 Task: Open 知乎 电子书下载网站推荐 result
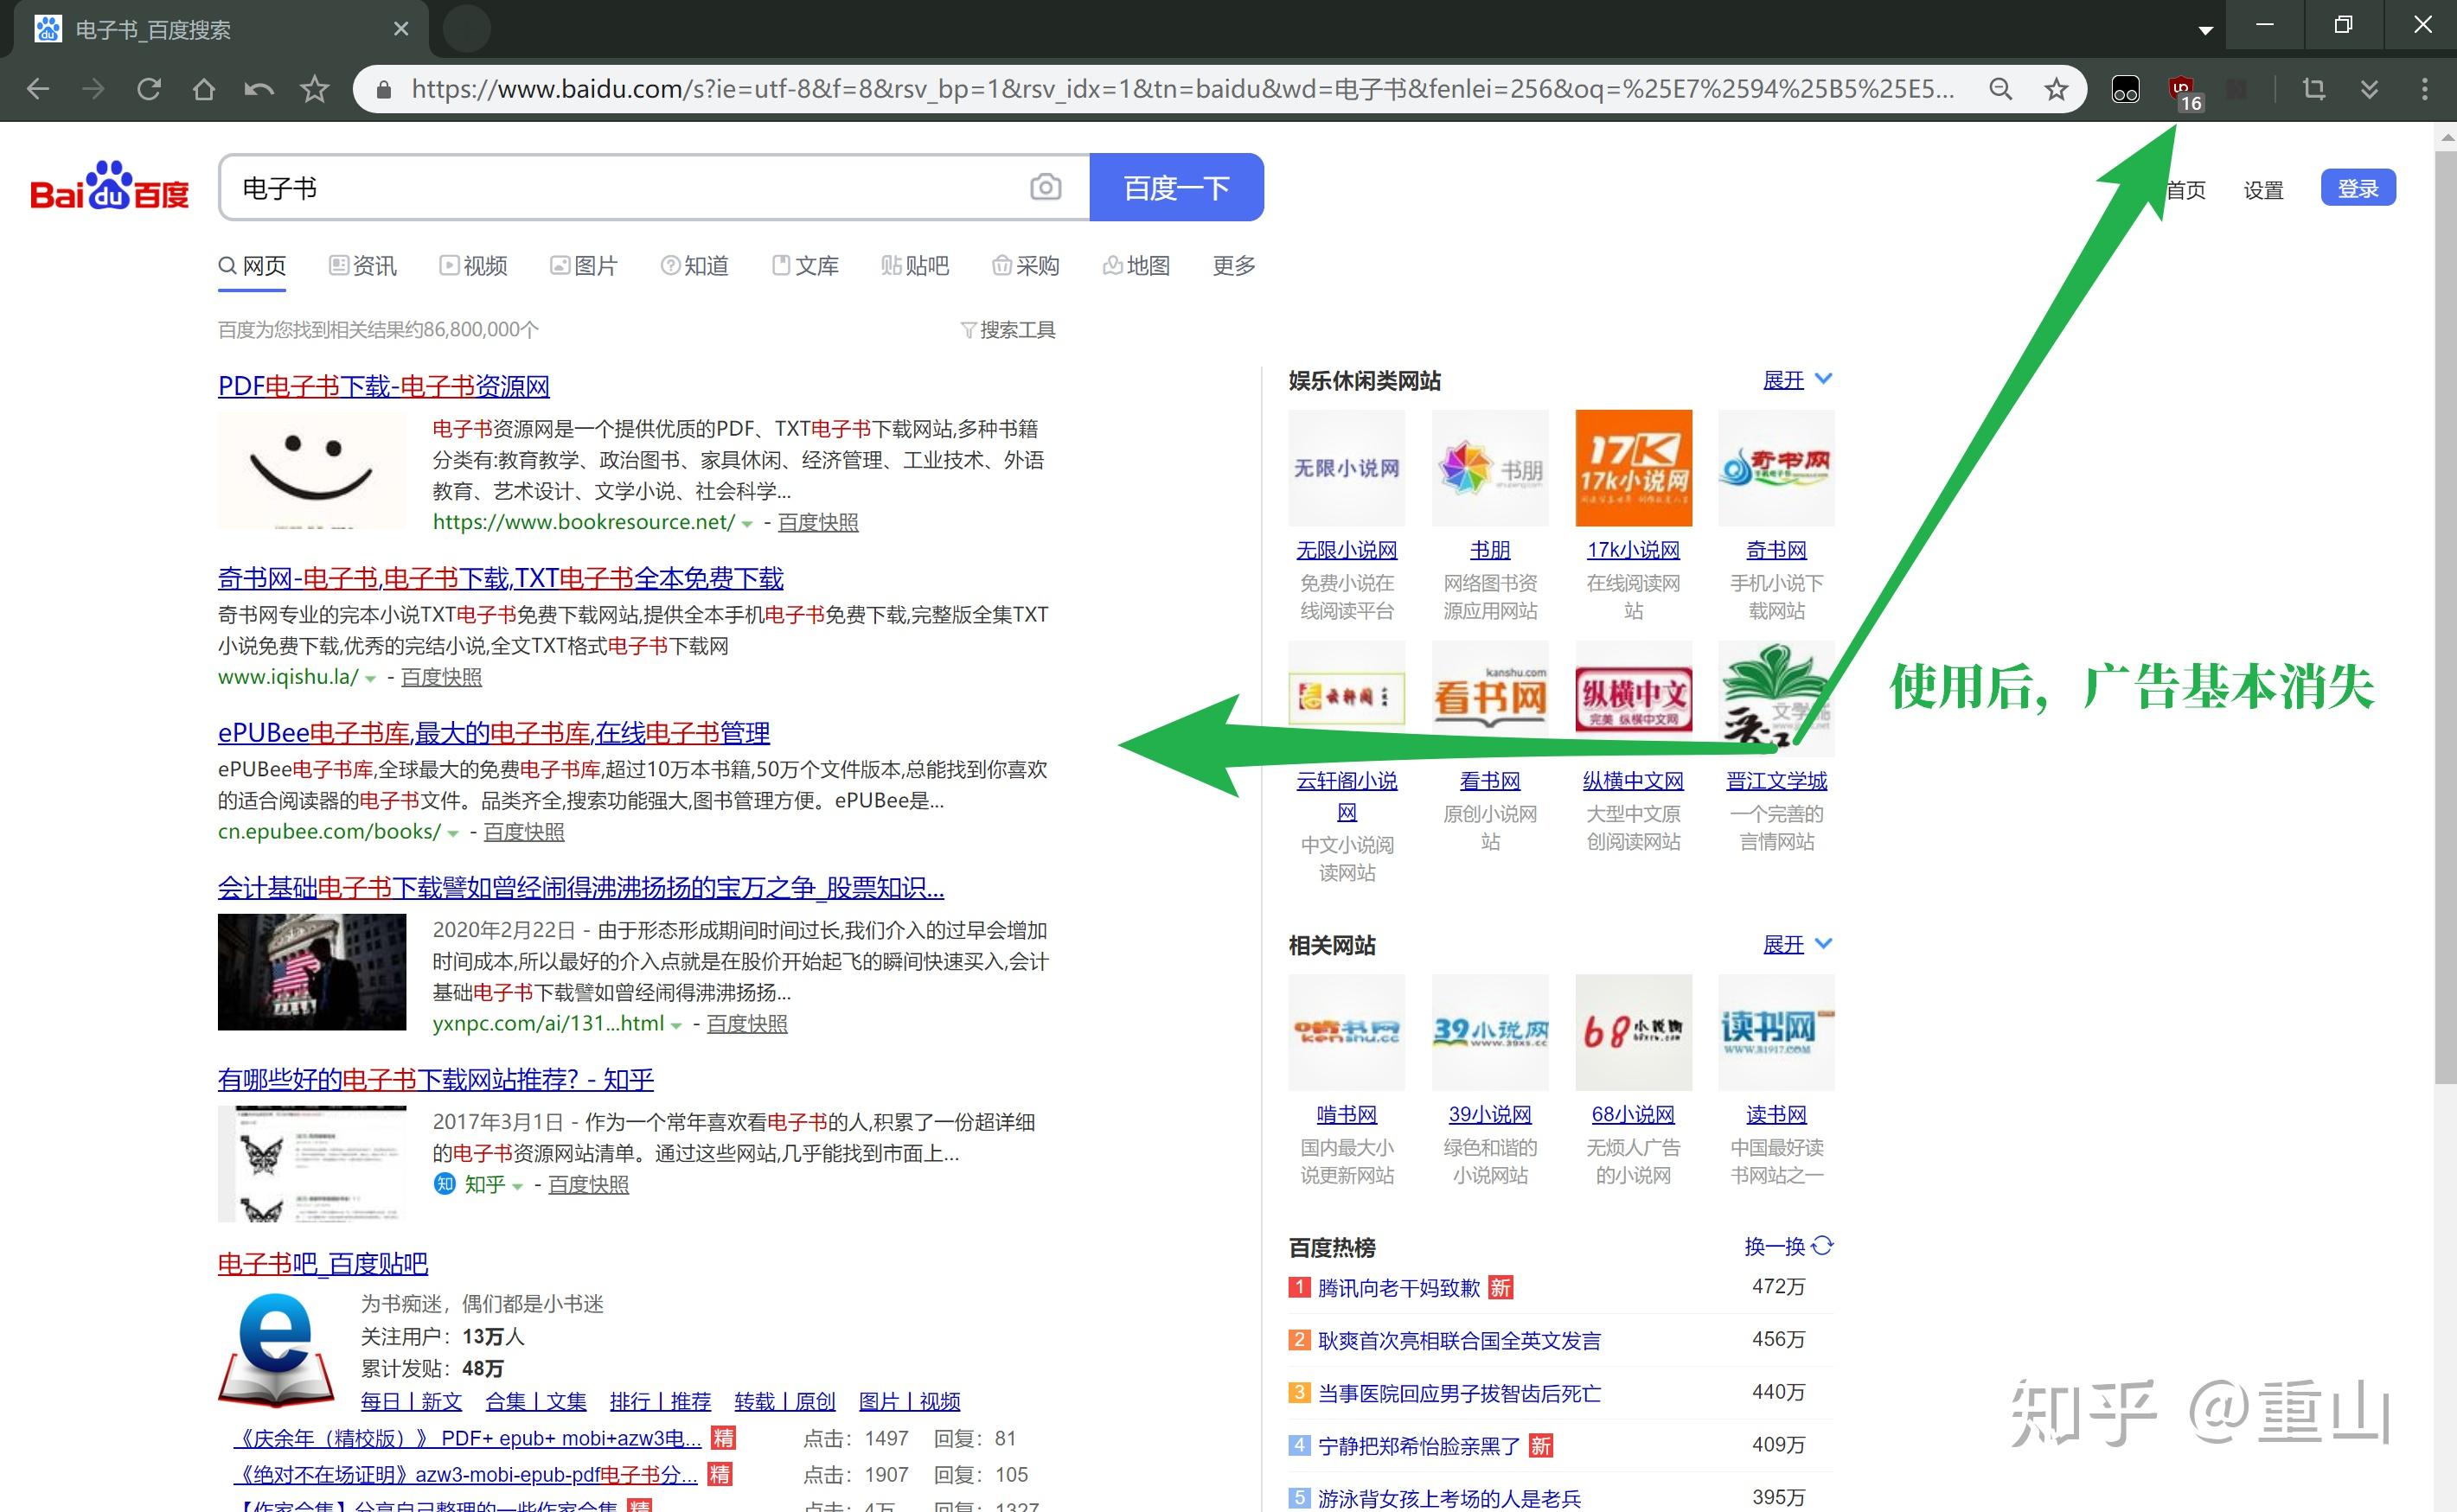(x=435, y=1080)
